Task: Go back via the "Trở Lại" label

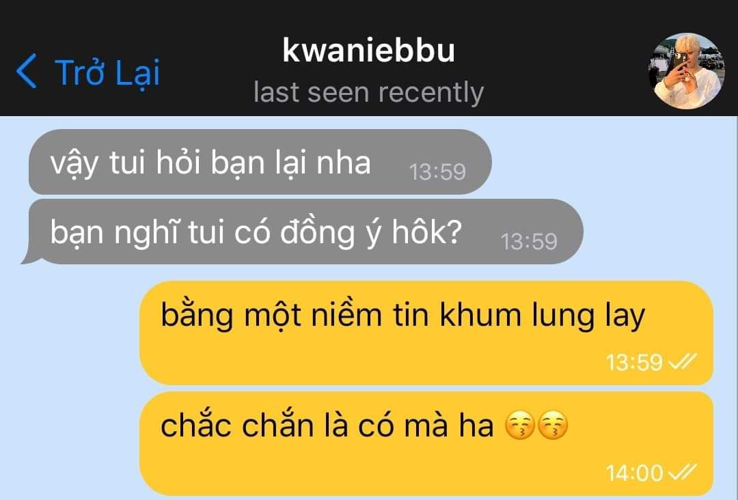Action: (108, 73)
